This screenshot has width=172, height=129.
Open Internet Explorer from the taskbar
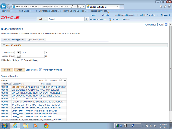pyautogui.click(x=15, y=126)
